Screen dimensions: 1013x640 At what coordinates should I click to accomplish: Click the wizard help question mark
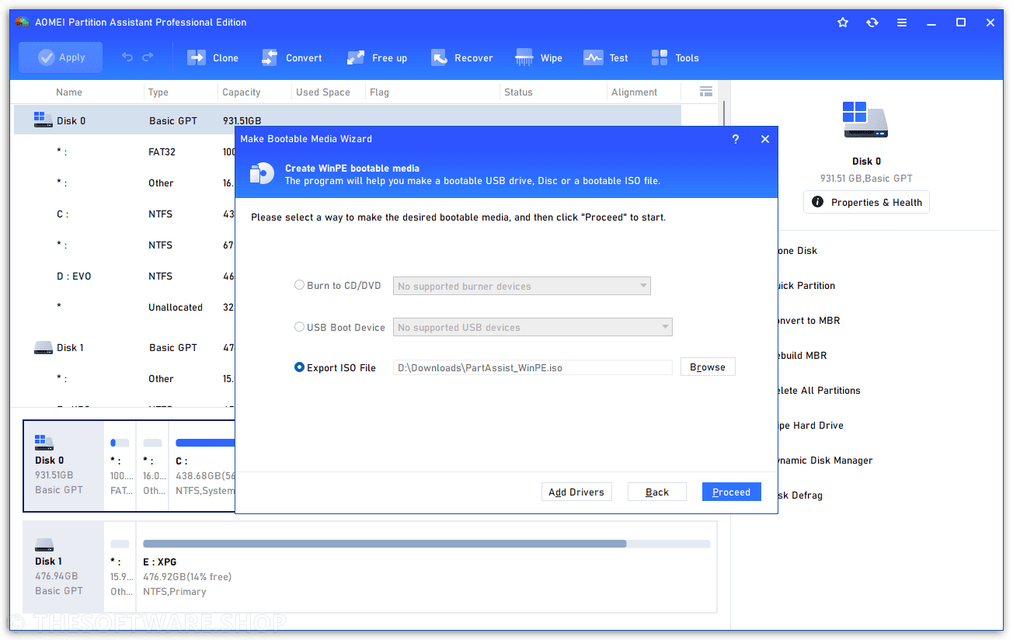(736, 139)
